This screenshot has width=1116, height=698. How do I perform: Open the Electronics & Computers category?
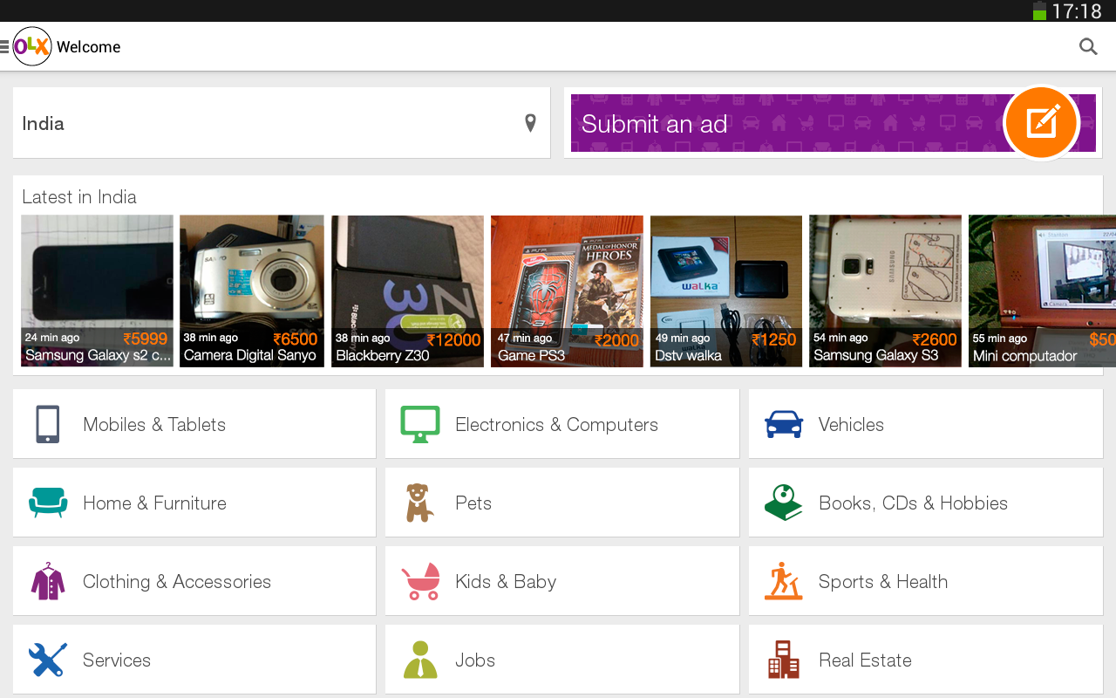562,424
